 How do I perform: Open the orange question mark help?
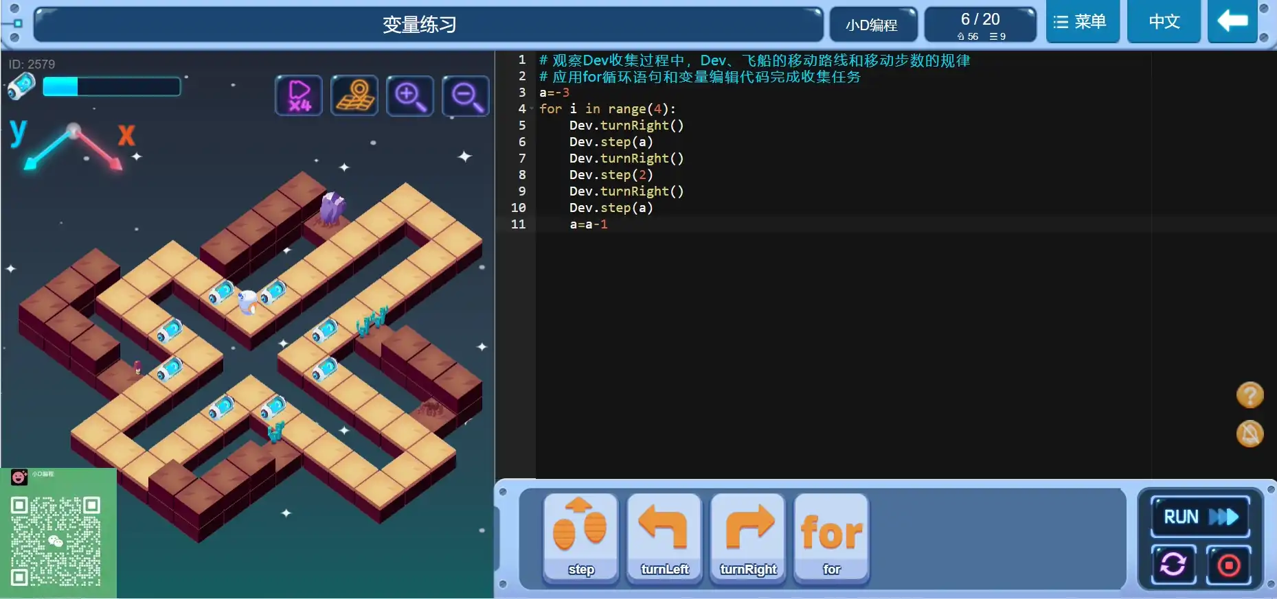click(x=1250, y=395)
